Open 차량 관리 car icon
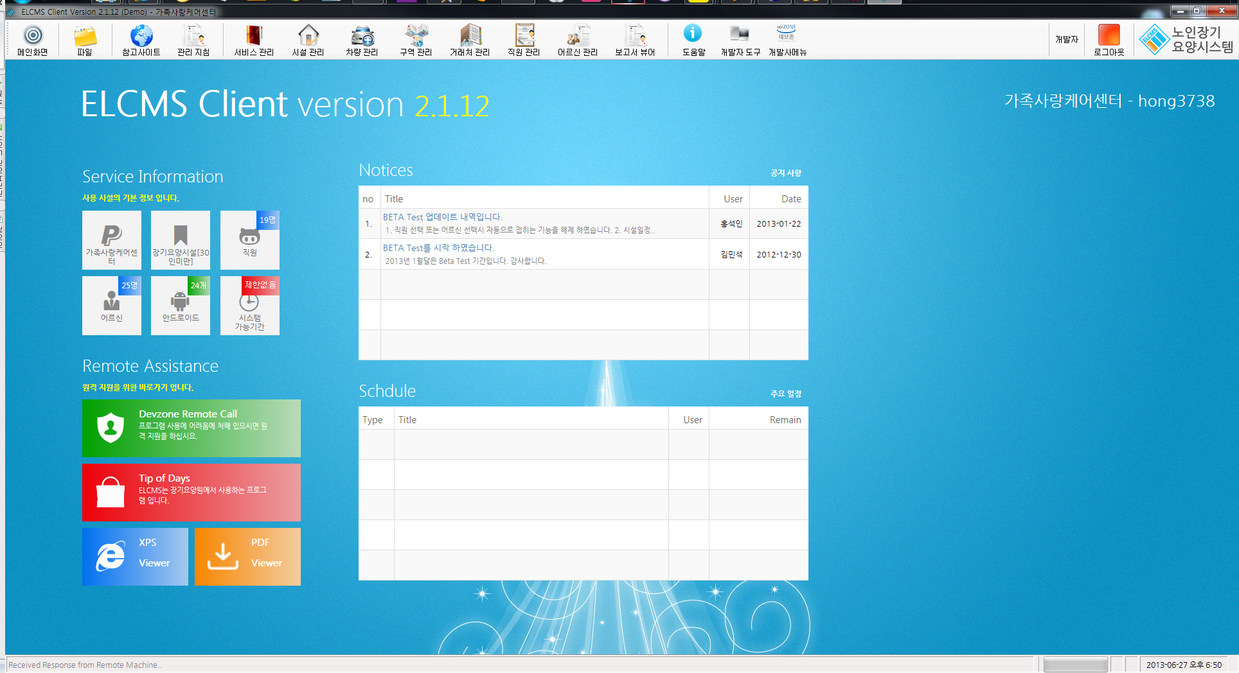Screen dimensions: 1239x673 click(362, 40)
